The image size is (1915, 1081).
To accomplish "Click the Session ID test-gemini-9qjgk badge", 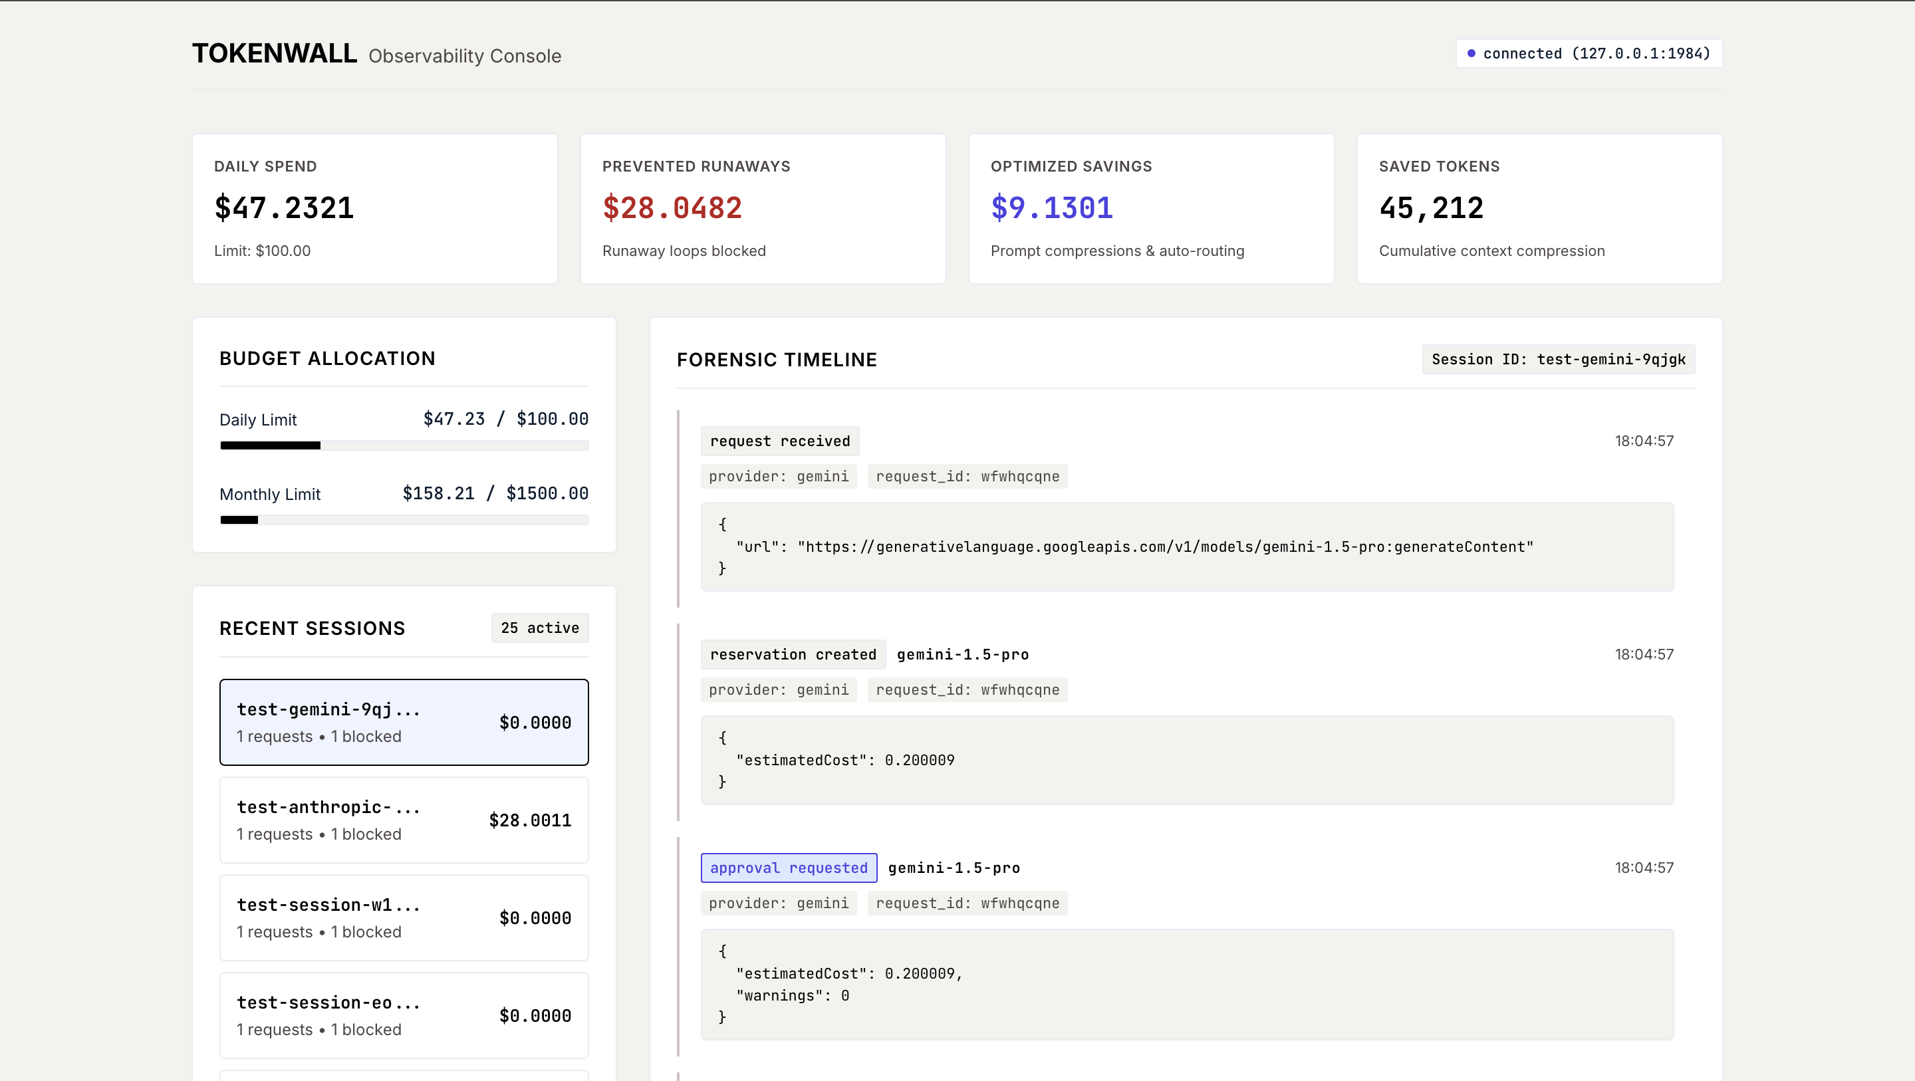I will coord(1558,359).
